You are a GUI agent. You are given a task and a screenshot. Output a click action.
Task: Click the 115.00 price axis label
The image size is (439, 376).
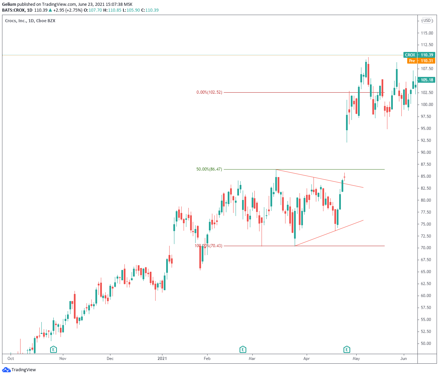tap(427, 33)
